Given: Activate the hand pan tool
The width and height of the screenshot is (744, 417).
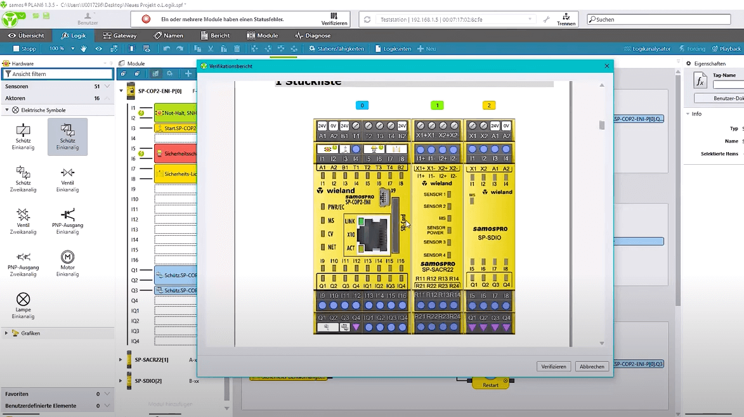Looking at the screenshot, I should (x=84, y=49).
